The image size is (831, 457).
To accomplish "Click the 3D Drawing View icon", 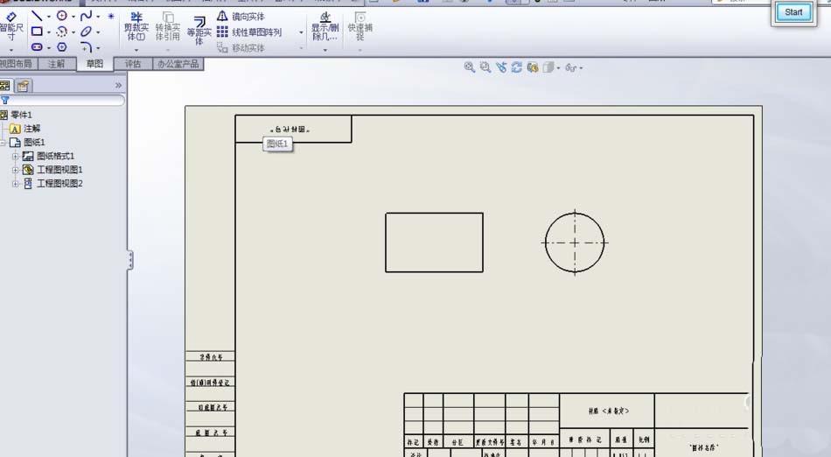I will 533,67.
